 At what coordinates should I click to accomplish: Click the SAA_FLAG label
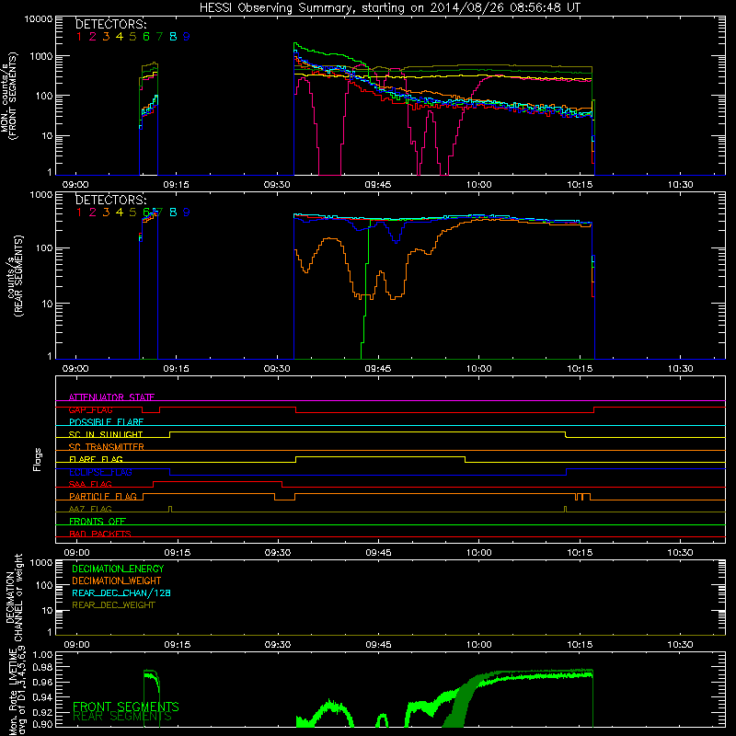coord(90,484)
